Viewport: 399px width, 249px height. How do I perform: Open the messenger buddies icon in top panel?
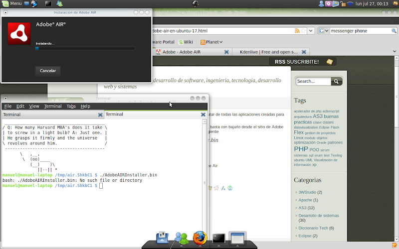[59, 3]
